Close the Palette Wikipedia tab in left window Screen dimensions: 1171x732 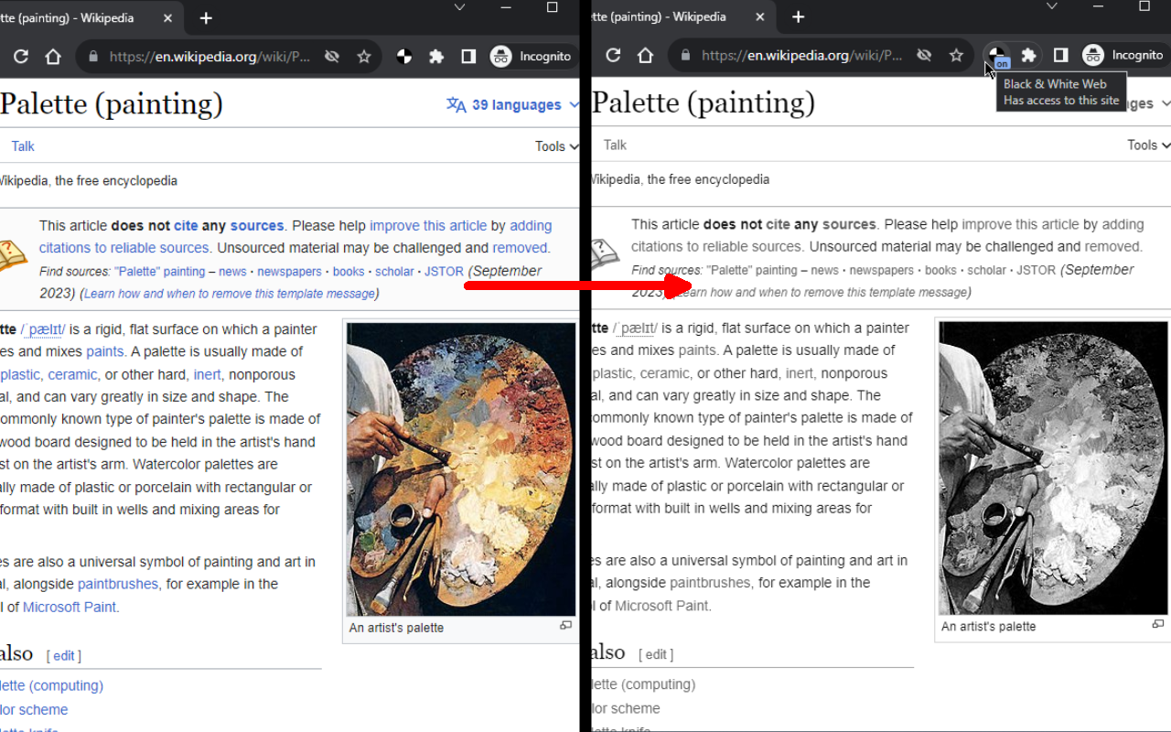click(x=168, y=18)
